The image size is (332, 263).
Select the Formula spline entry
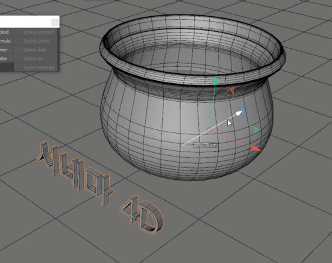(7, 41)
